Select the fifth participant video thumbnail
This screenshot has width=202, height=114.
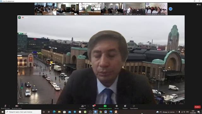coord(134,9)
